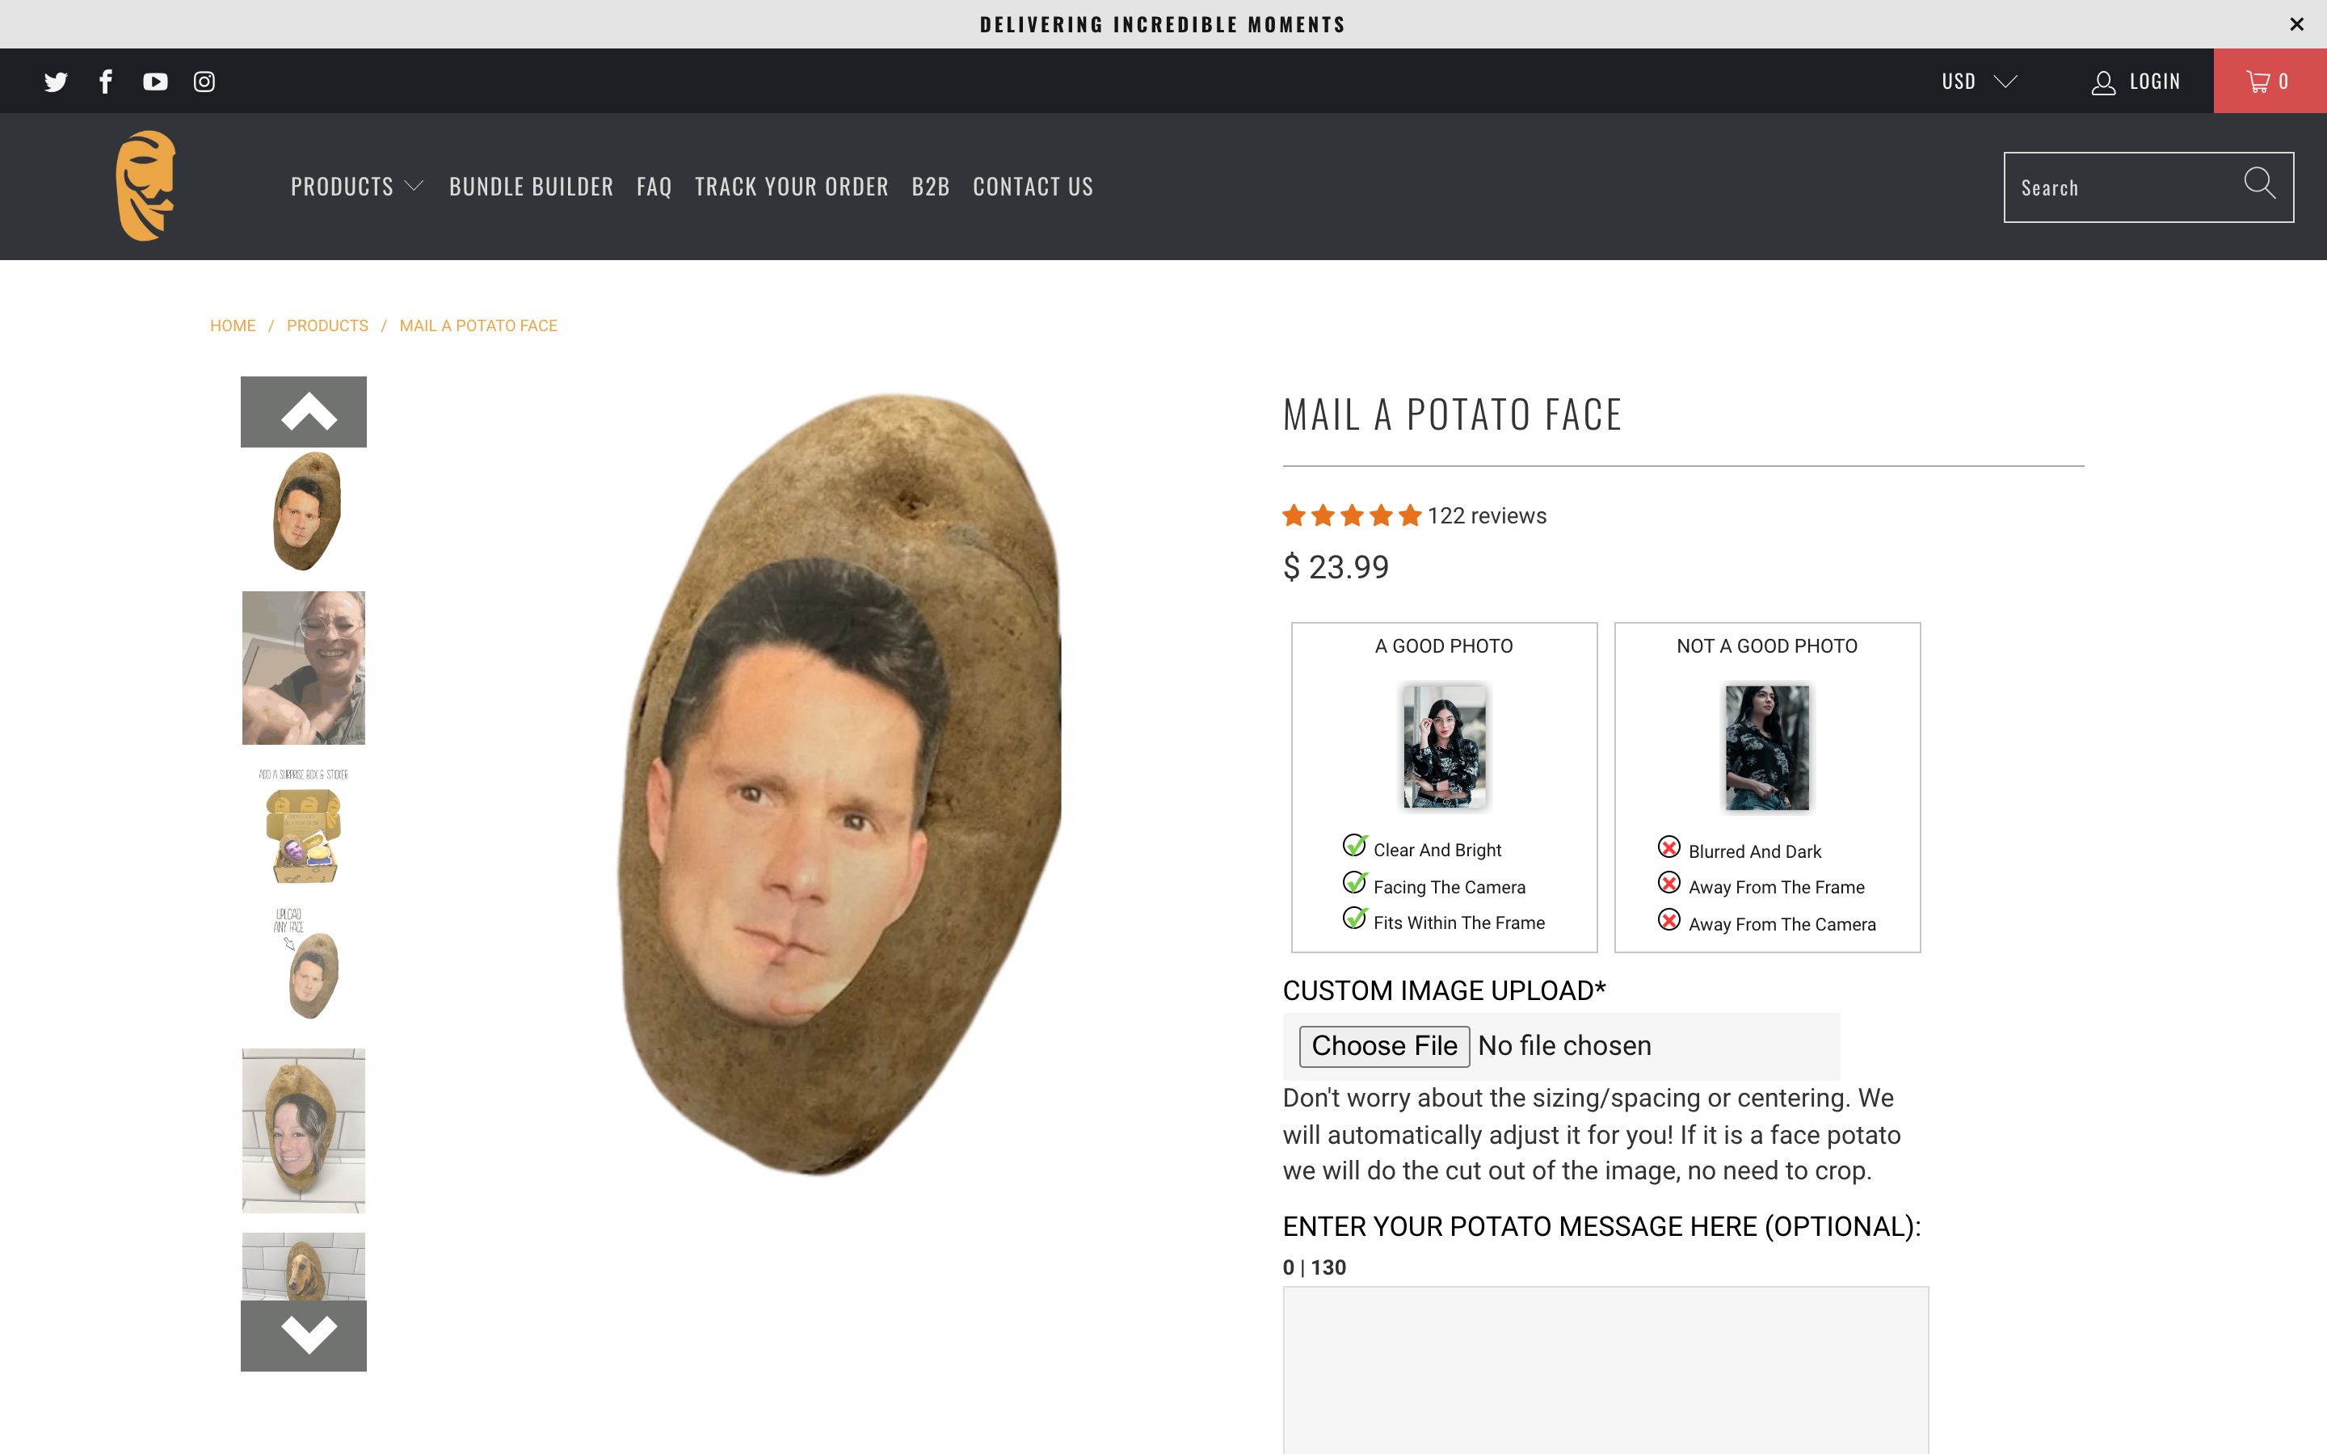Open the Instagram profile icon
The width and height of the screenshot is (2327, 1454).
pyautogui.click(x=204, y=82)
